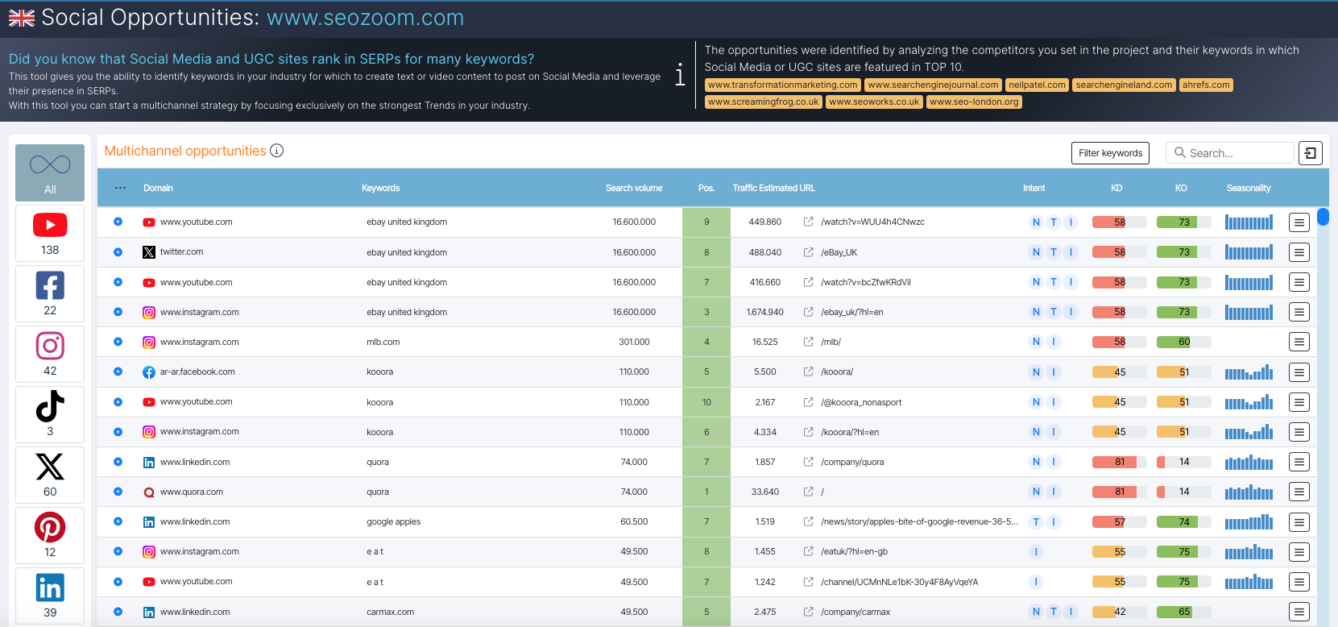The width and height of the screenshot is (1338, 627).
Task: Open row menu for carmax.com row
Action: click(x=1299, y=612)
